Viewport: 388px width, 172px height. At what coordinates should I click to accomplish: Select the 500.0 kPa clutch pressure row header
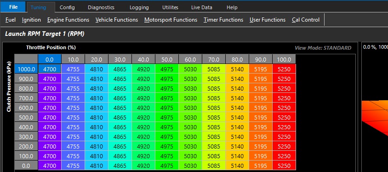(26, 117)
